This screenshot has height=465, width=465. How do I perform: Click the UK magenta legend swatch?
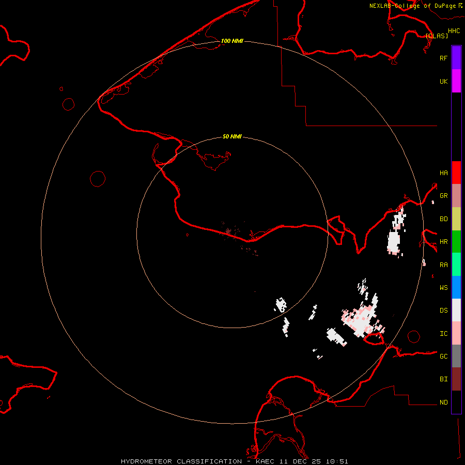pyautogui.click(x=456, y=81)
